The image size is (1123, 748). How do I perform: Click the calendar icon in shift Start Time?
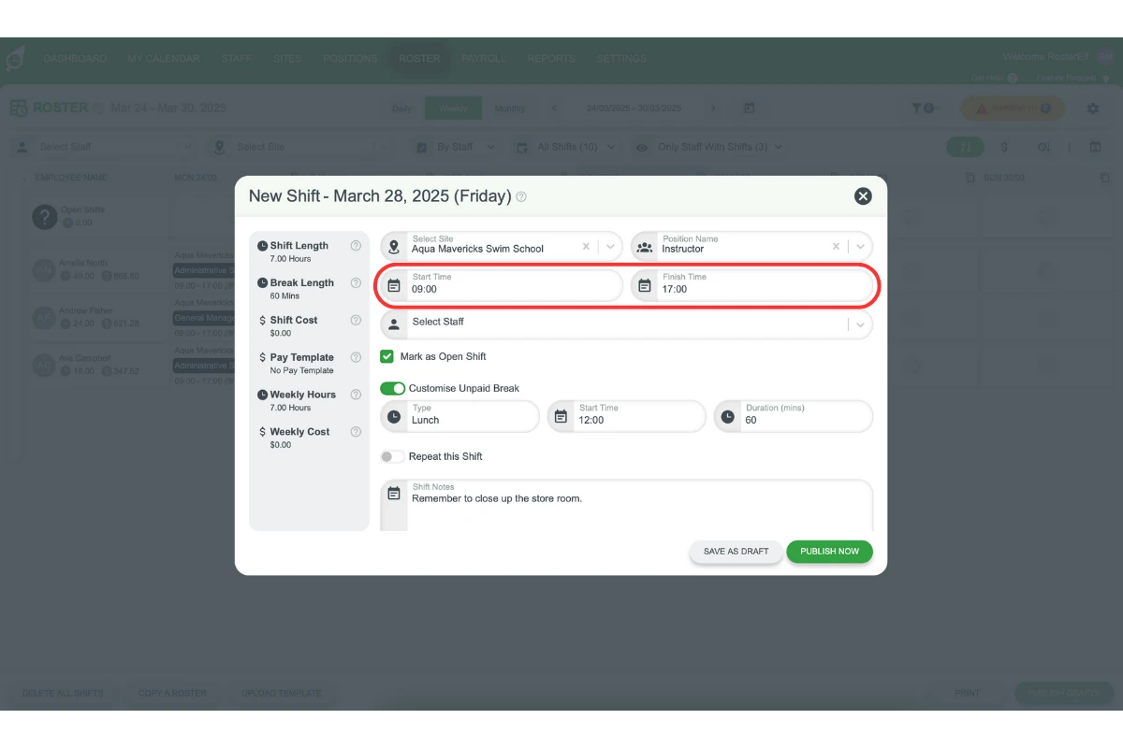coord(394,285)
